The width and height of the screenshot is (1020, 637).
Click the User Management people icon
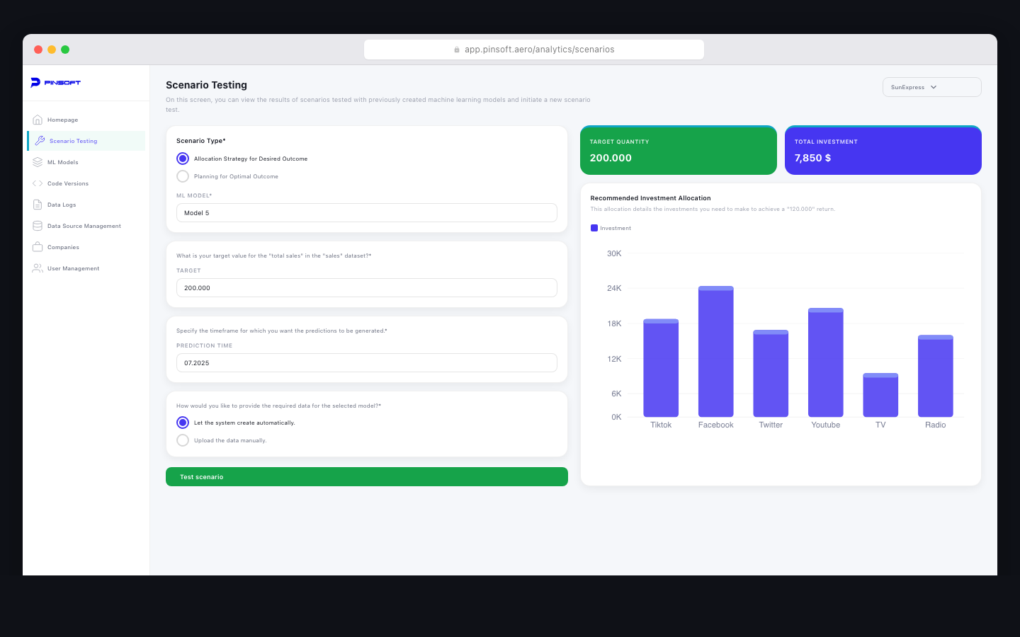pos(38,268)
